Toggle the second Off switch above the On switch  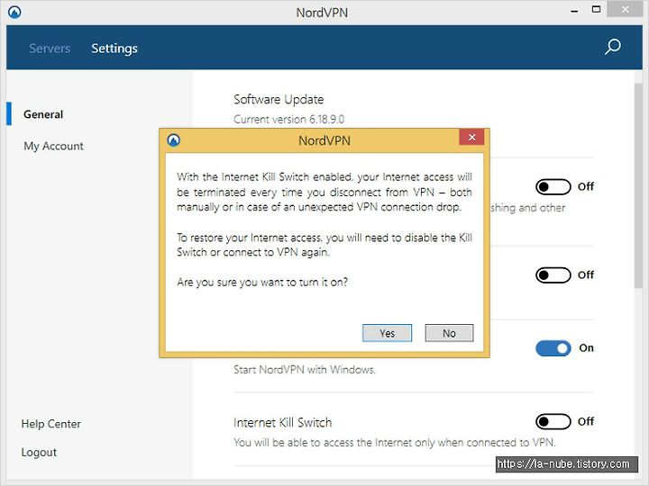tap(553, 274)
